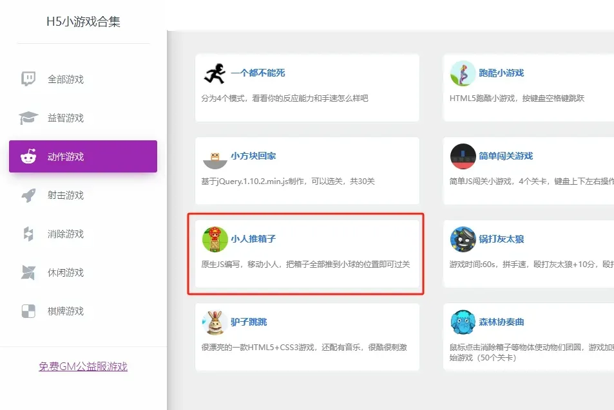Click the 驴子跳跳 donkey icon
Image resolution: width=614 pixels, height=410 pixels.
coord(215,322)
